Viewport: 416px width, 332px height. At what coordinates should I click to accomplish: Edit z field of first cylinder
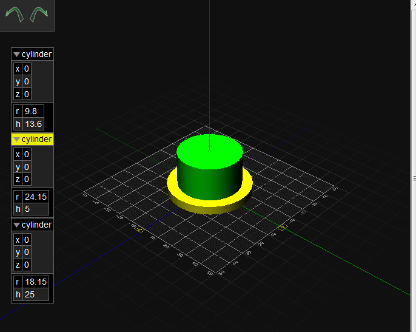[x=27, y=94]
